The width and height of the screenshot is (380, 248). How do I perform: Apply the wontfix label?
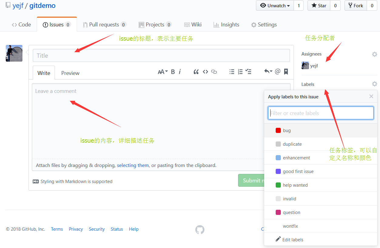(321, 226)
